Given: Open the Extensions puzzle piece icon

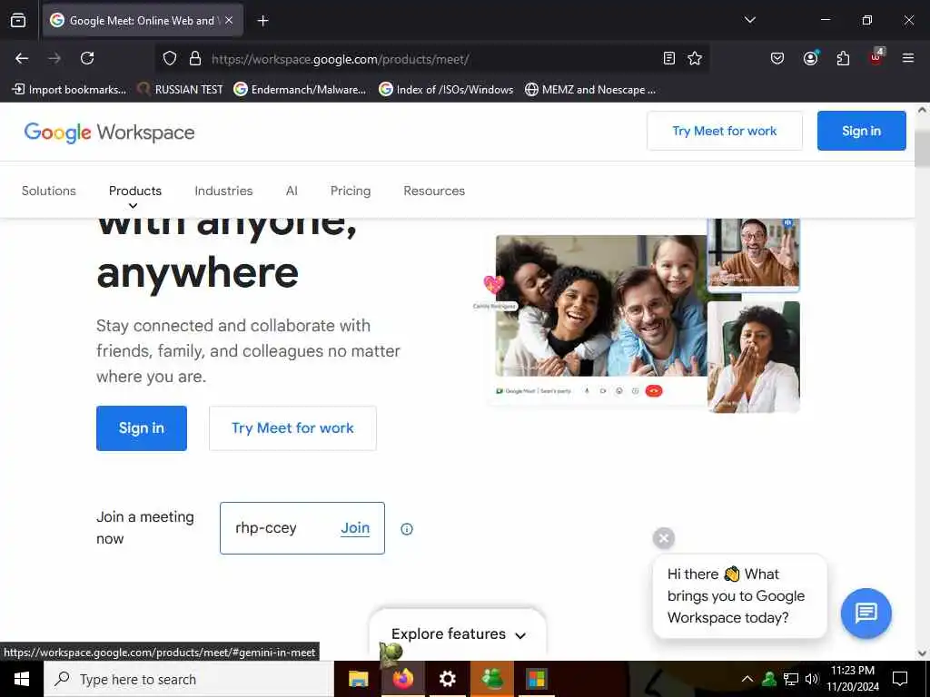Looking at the screenshot, I should pyautogui.click(x=843, y=58).
